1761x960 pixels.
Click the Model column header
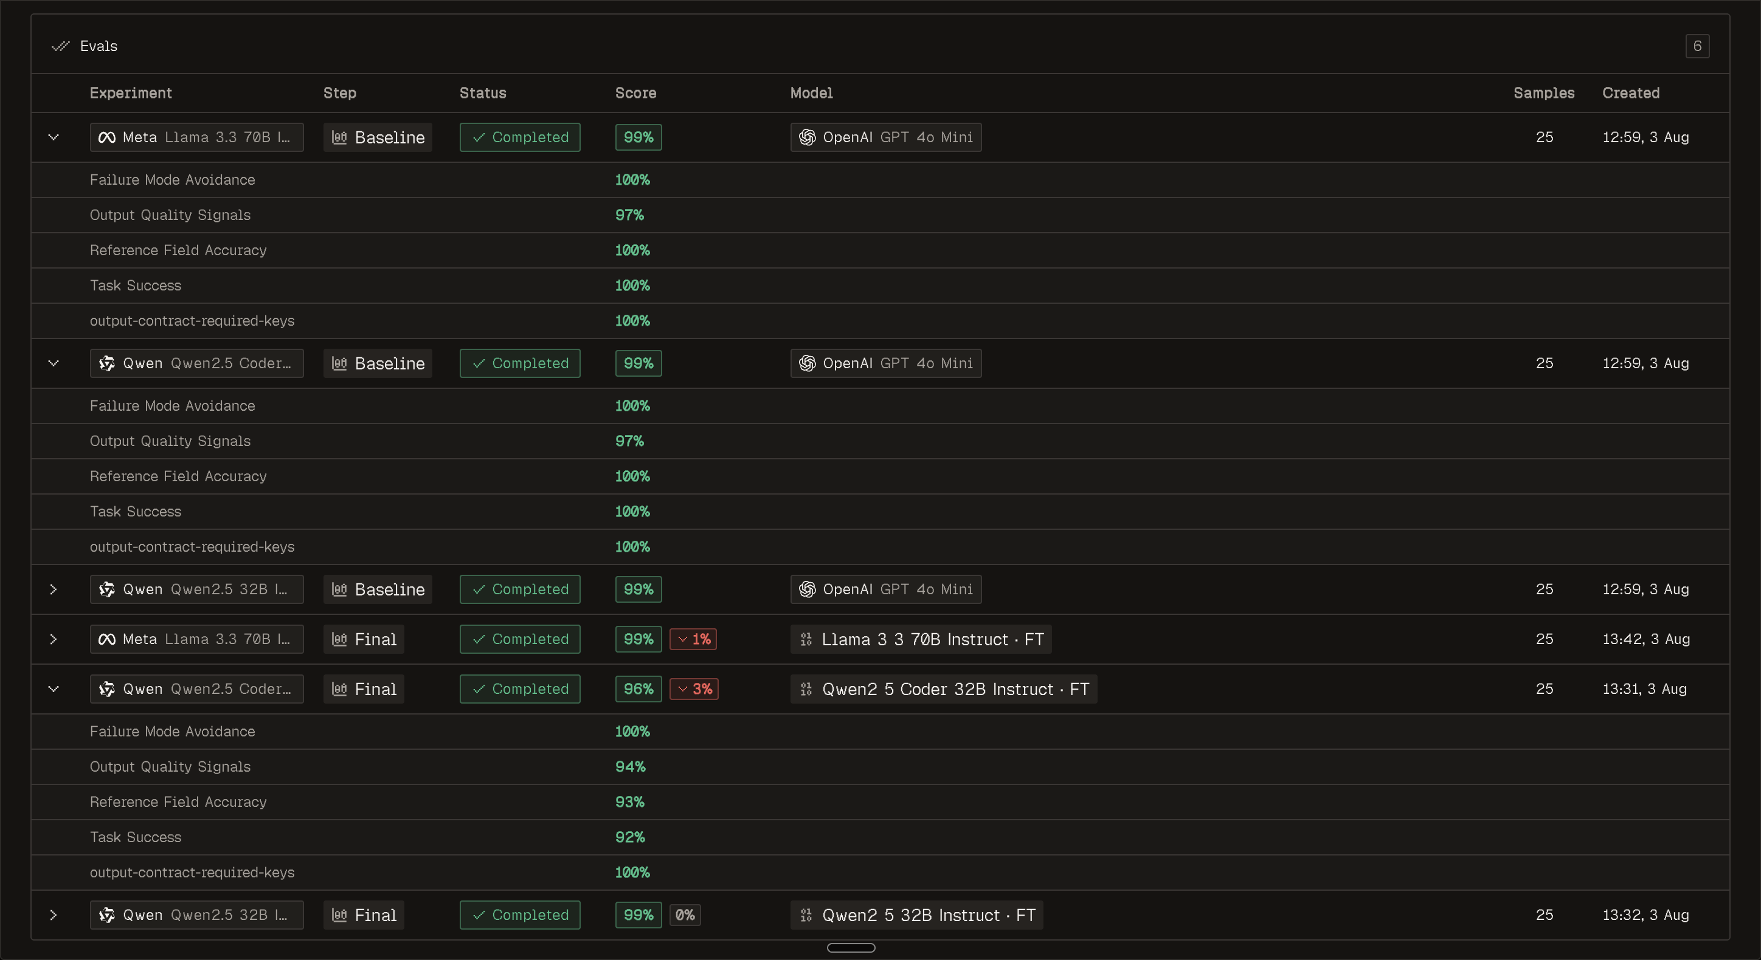(811, 93)
